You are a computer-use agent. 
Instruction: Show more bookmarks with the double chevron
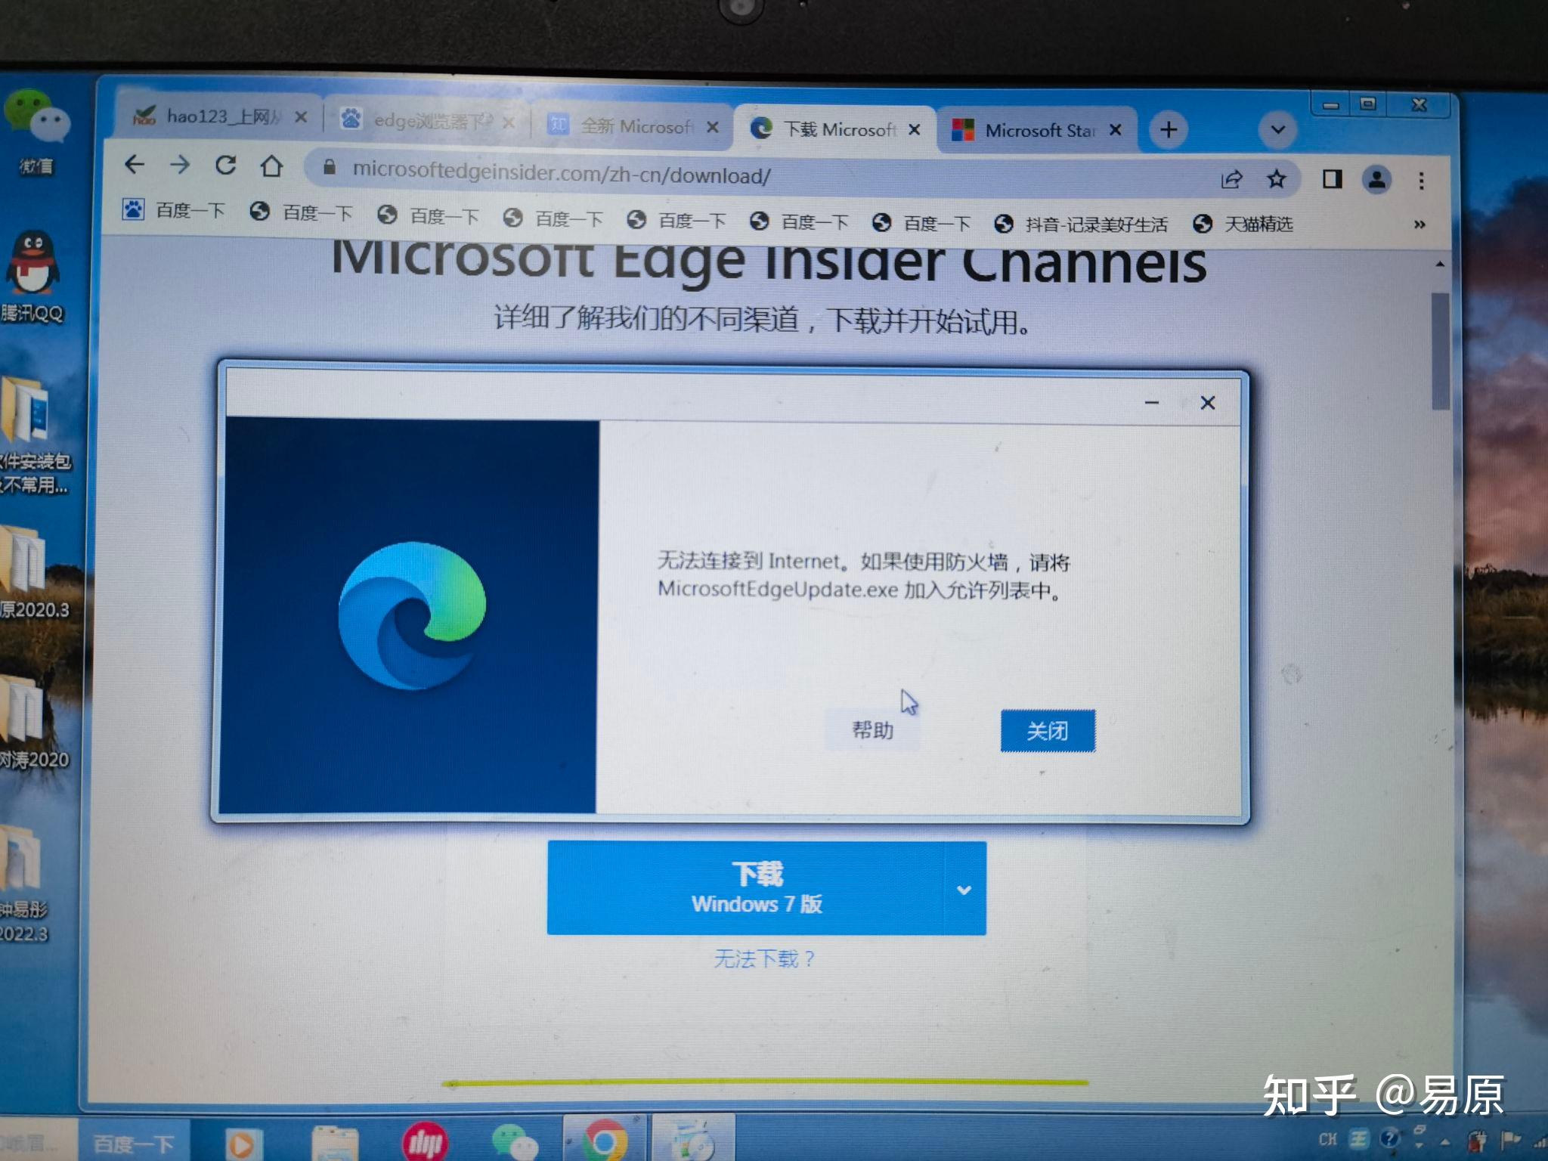[x=1420, y=224]
